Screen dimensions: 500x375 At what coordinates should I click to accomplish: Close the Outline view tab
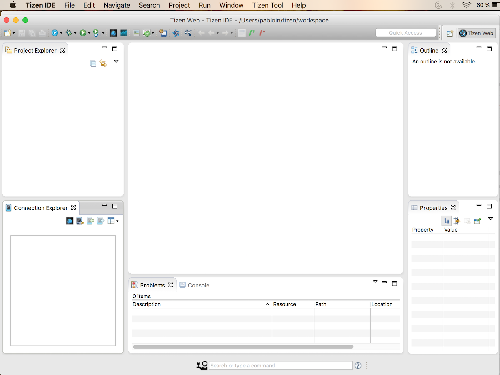pyautogui.click(x=444, y=50)
